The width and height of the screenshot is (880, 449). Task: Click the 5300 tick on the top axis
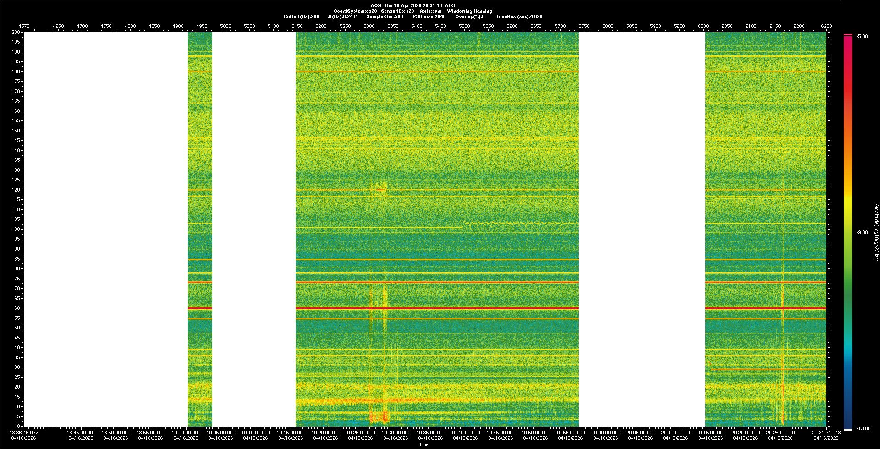[x=369, y=26]
